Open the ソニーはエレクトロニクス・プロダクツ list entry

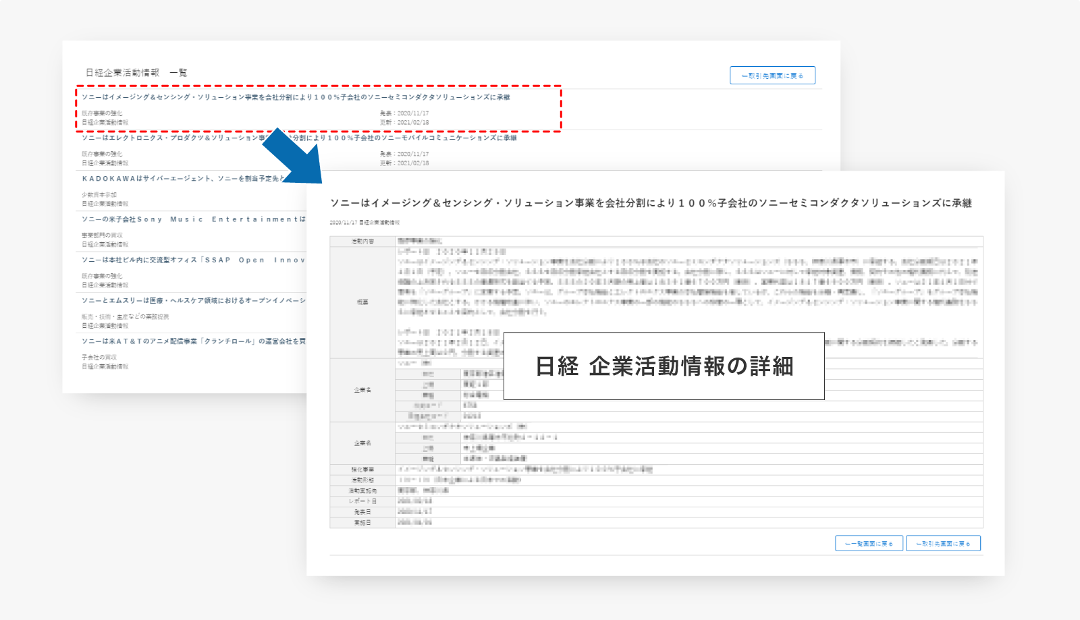tap(299, 138)
